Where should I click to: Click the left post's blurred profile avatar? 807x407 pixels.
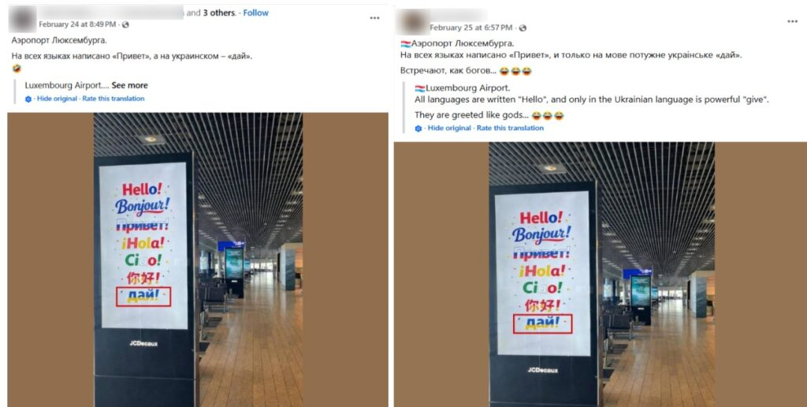(x=21, y=19)
